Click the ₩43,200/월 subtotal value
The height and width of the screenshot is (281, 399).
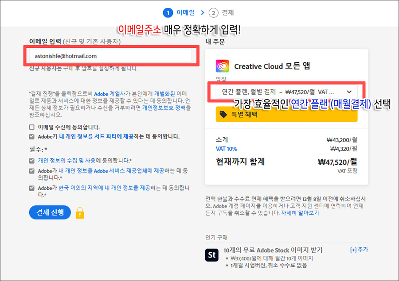[x=342, y=140]
